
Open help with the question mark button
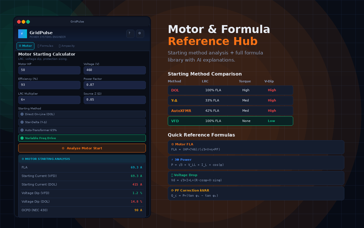pyautogui.click(x=130, y=34)
